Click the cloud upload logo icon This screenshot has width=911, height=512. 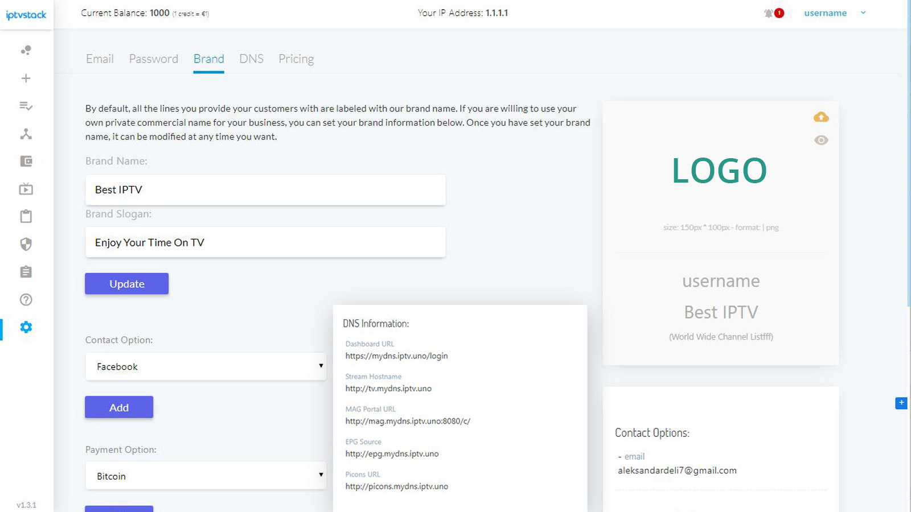[821, 117]
